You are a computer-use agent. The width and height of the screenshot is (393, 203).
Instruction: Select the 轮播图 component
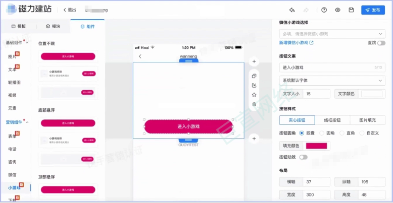point(14,83)
